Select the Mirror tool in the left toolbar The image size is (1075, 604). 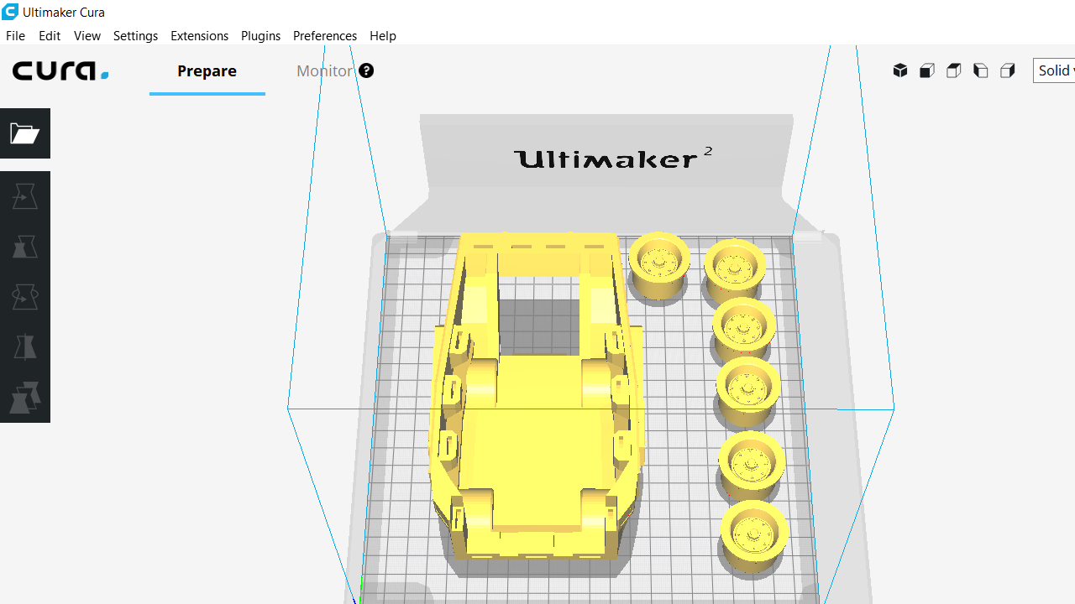click(x=25, y=347)
